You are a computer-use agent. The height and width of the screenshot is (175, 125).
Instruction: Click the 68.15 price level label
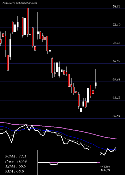[x=116, y=98]
